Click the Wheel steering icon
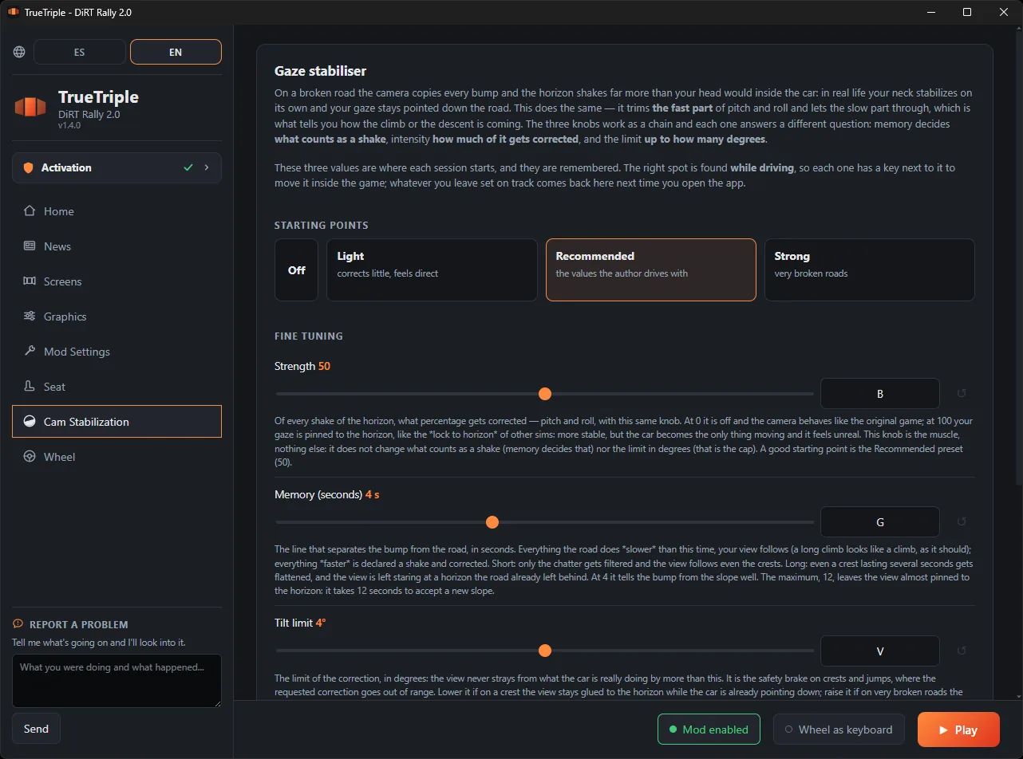1023x759 pixels. coord(30,457)
